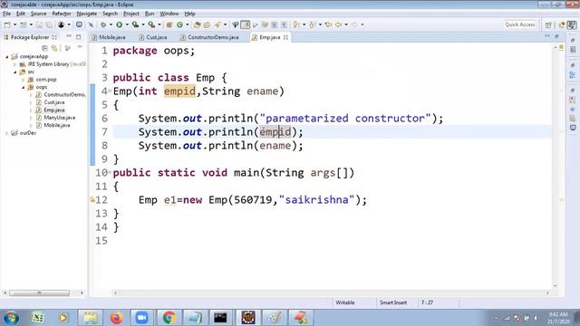Collapse the oops package node
580x326 pixels.
pyautogui.click(x=23, y=87)
